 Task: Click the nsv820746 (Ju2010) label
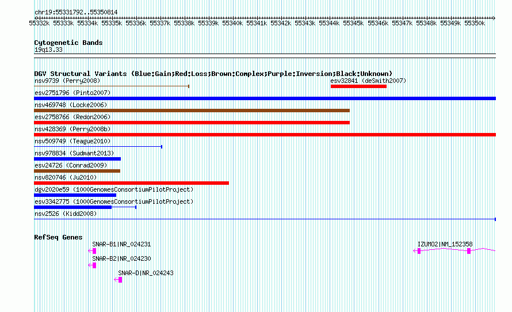[66, 177]
